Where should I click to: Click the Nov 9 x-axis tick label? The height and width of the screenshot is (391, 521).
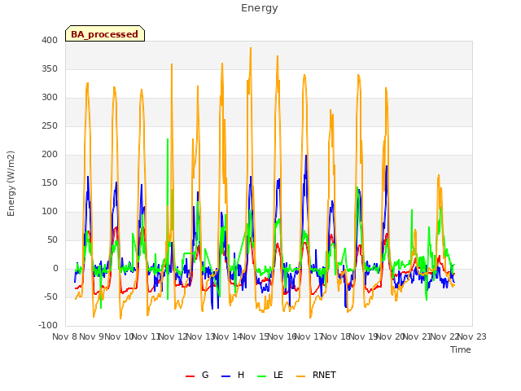tap(91, 336)
